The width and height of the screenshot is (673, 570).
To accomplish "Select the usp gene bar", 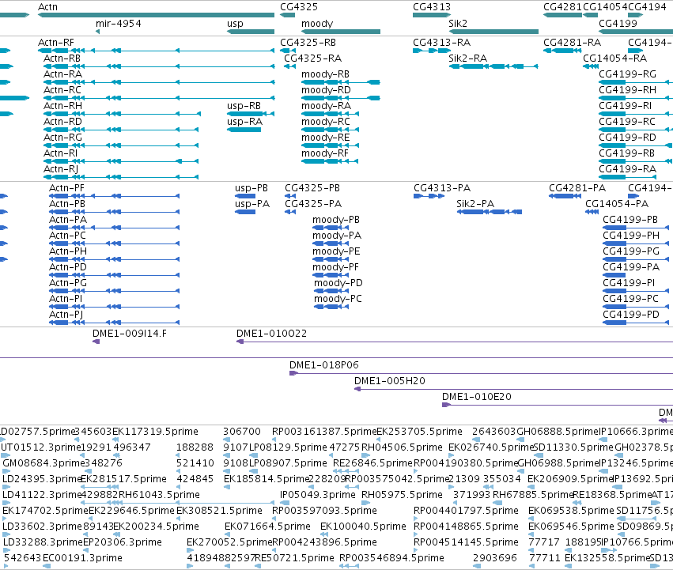I will (251, 32).
